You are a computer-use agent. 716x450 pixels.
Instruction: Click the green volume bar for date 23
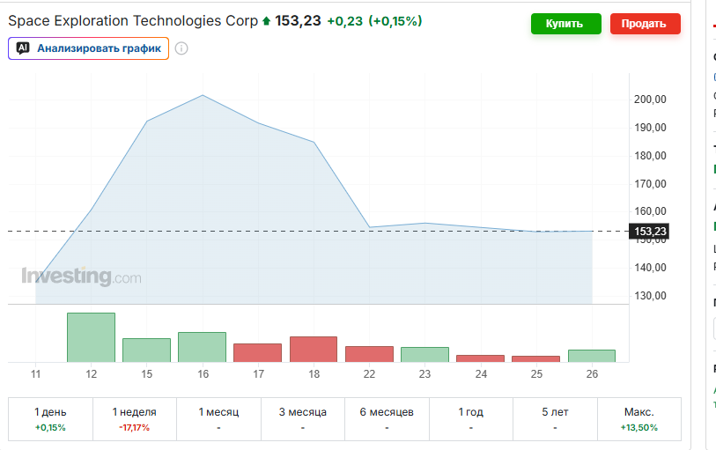tap(424, 355)
